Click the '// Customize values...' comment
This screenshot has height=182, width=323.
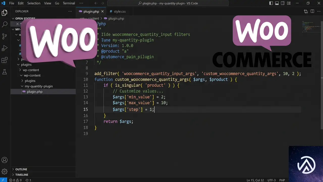(138, 91)
